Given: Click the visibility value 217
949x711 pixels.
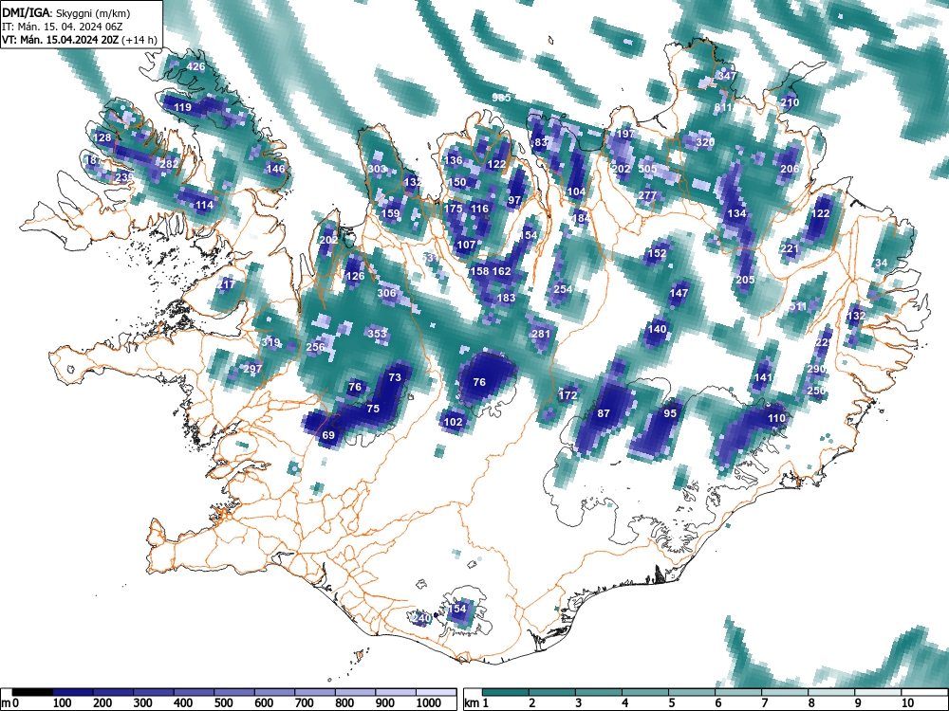Looking at the screenshot, I should [x=225, y=284].
